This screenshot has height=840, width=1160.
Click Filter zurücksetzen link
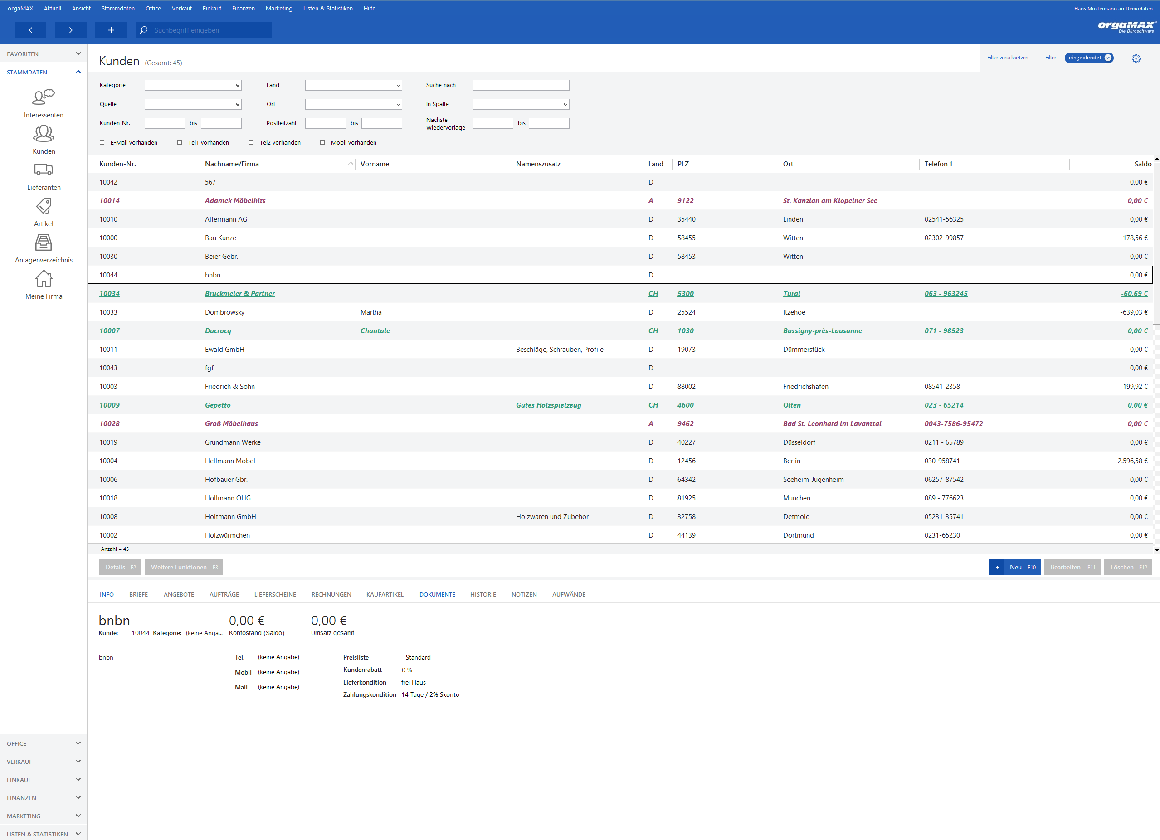(x=1007, y=58)
